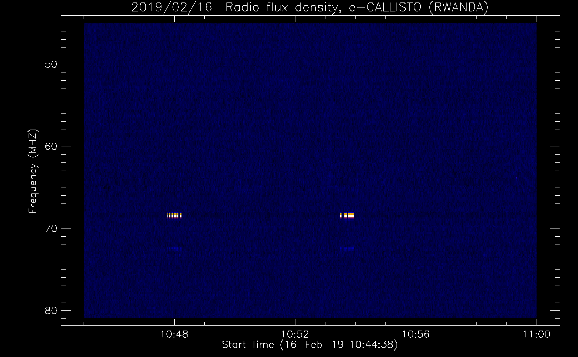578x357 pixels.
Task: Click the '10:52' time tick label
Action: click(295, 335)
